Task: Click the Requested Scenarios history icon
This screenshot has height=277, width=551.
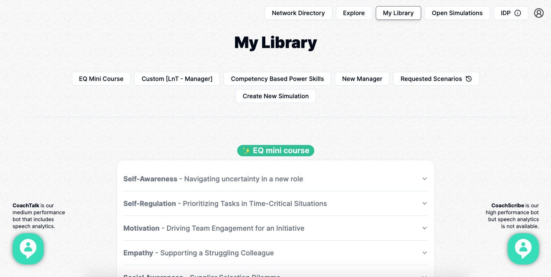Action: click(469, 79)
